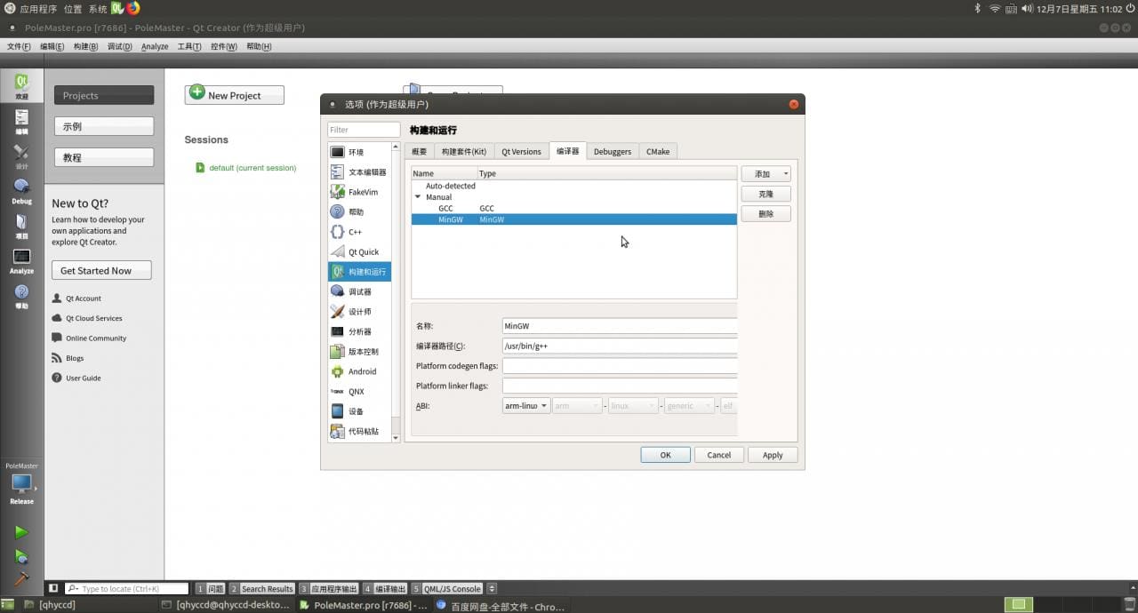This screenshot has width=1138, height=613.
Task: Select the 帮助 options category
Action: (359, 211)
